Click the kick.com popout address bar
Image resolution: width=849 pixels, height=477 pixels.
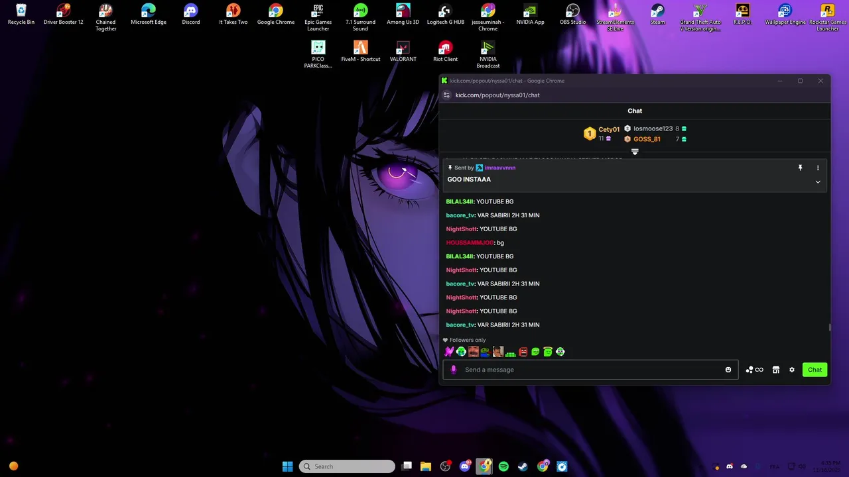click(x=497, y=95)
